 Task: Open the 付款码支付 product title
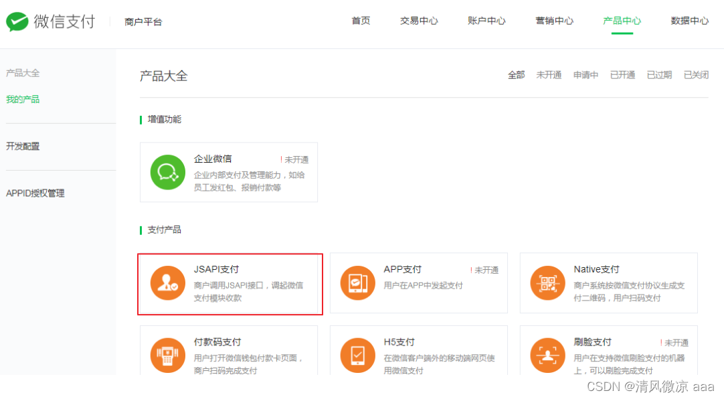point(217,342)
